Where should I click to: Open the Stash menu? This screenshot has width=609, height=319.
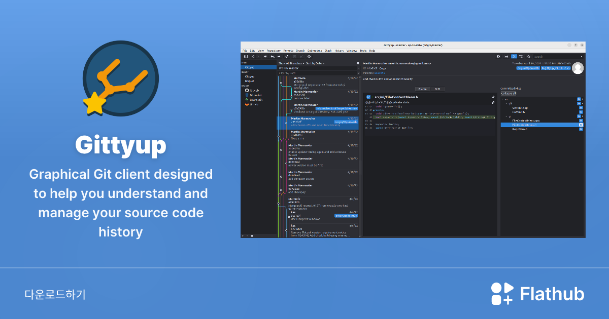coord(328,50)
